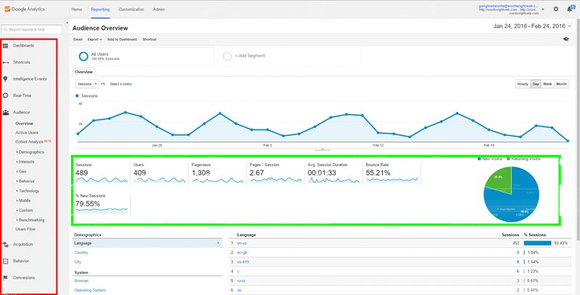Click the Real-Time clock icon
The height and width of the screenshot is (295, 580).
pos(5,95)
